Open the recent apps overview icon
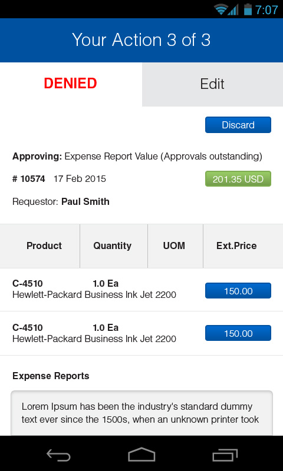 pyautogui.click(x=225, y=455)
